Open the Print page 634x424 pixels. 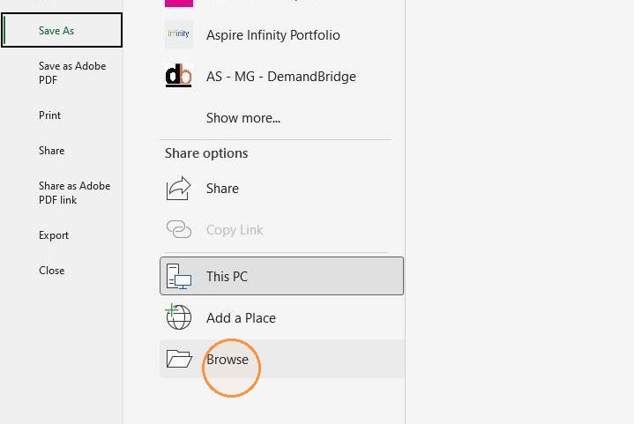(x=49, y=115)
